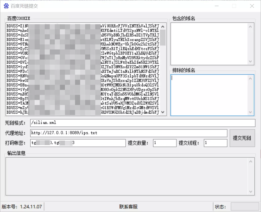The image size is (261, 212).
Task: Click the scrollbar thumb in the 百度COOKIE list
Action: click(163, 38)
